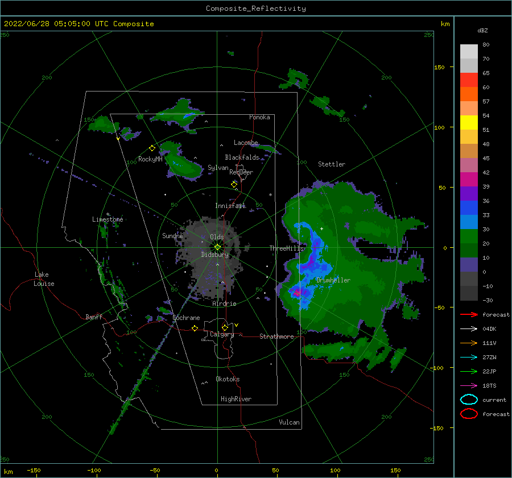Click the cyan 27ZW arrow icon
The image size is (512, 478).
click(469, 358)
